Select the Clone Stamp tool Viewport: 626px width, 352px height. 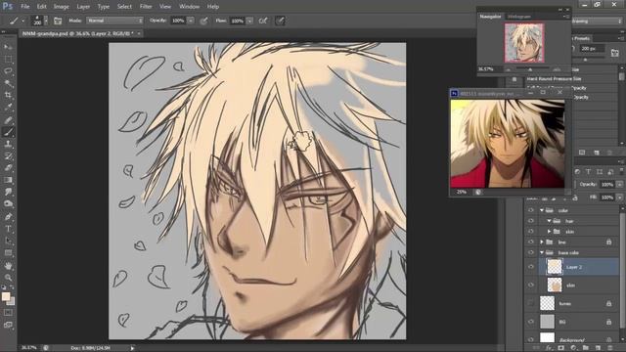pos(8,144)
